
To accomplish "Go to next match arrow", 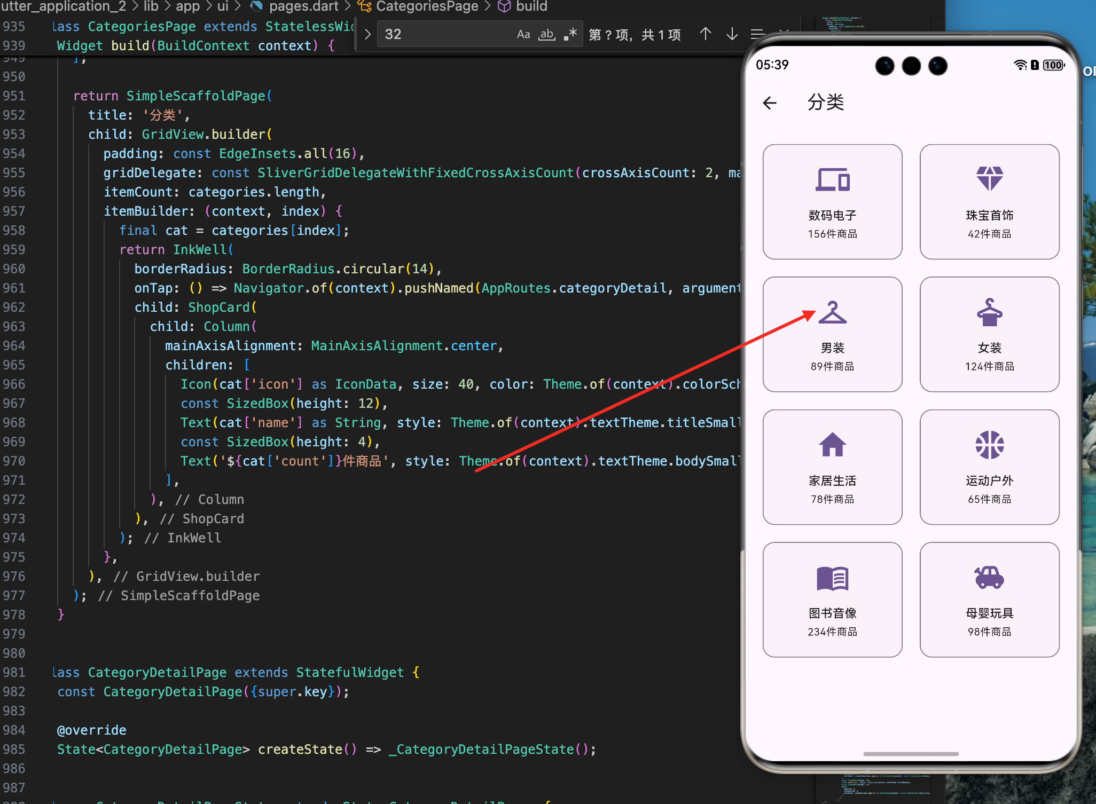I will click(732, 35).
